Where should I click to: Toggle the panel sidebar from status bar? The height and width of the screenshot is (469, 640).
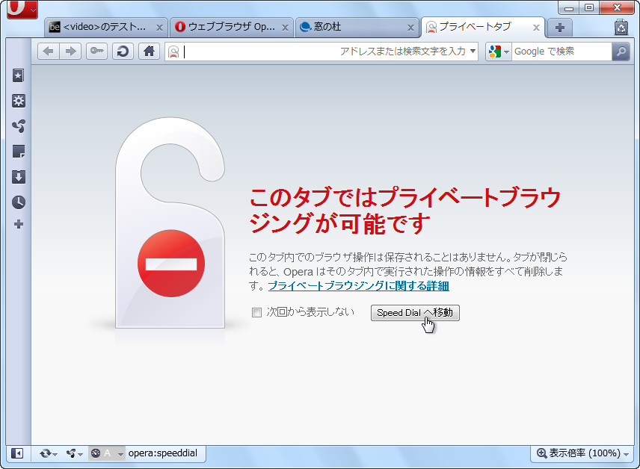pyautogui.click(x=17, y=453)
